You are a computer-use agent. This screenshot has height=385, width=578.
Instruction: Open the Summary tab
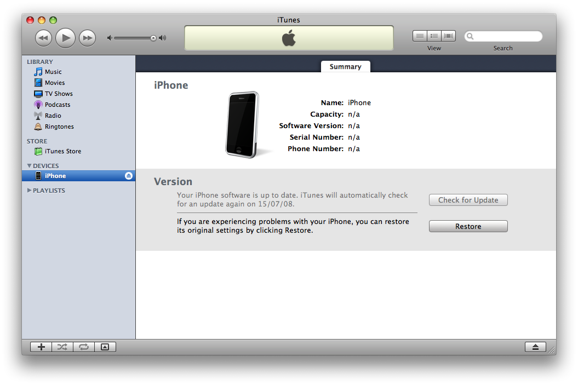345,67
